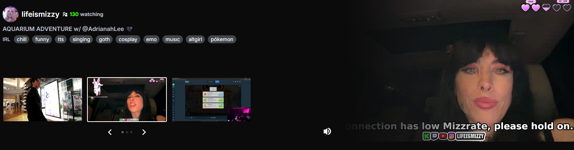Jump to first carousel pagination dot
The width and height of the screenshot is (574, 150).
(123, 132)
